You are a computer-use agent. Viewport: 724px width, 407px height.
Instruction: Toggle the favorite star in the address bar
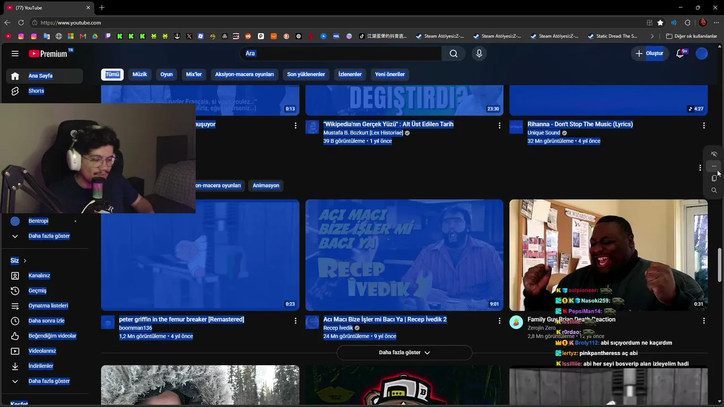coord(660,23)
